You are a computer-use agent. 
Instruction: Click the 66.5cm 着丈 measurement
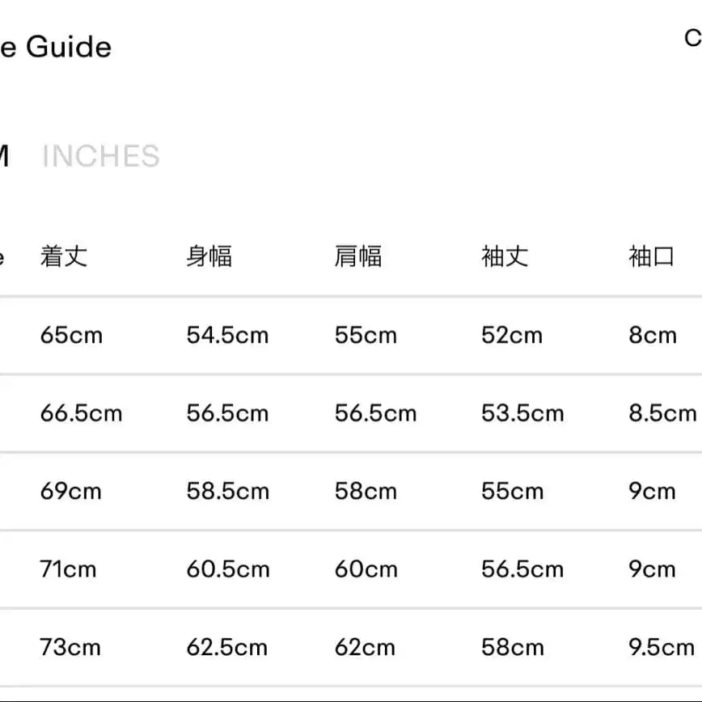[x=81, y=413]
